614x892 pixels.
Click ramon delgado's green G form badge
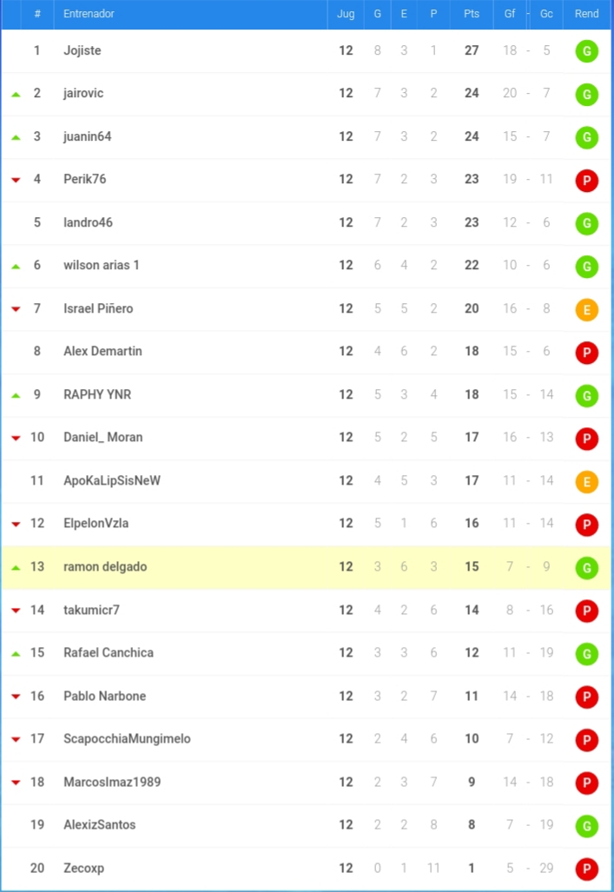coord(587,568)
